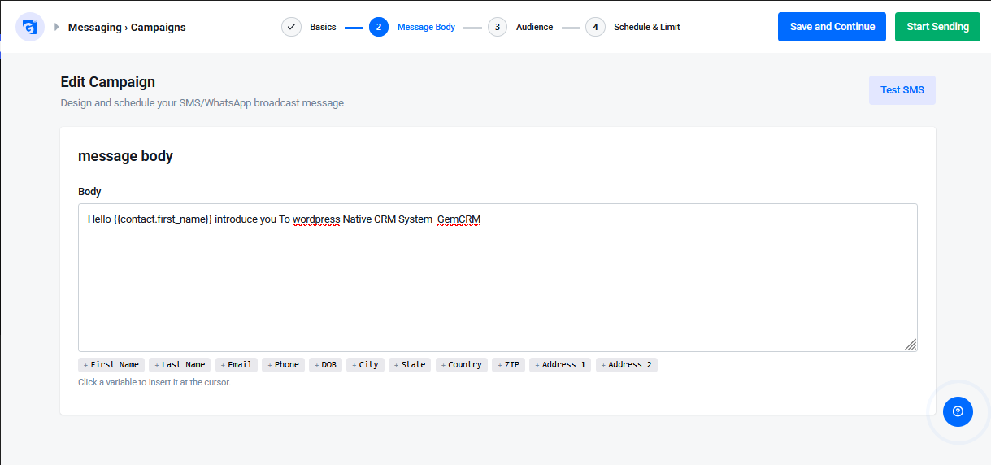Insert the Country variable
Viewport: 991px width, 465px height.
[x=462, y=365]
